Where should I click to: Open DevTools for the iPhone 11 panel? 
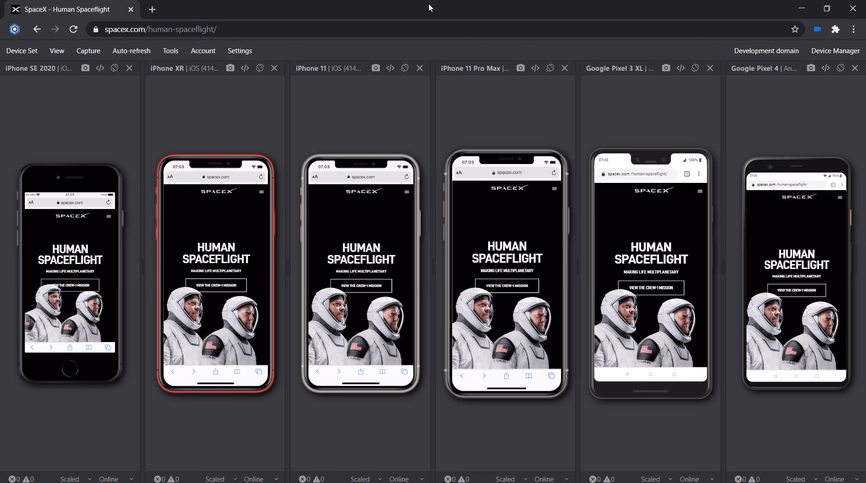pyautogui.click(x=391, y=68)
